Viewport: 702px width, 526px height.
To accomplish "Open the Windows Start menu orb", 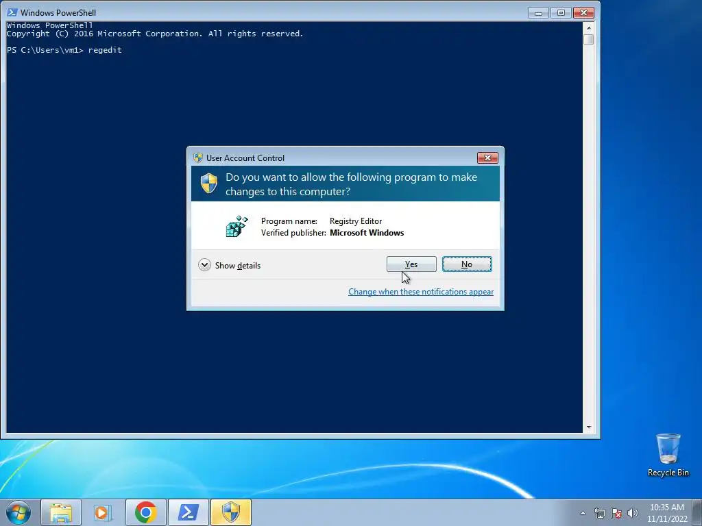I will (19, 512).
